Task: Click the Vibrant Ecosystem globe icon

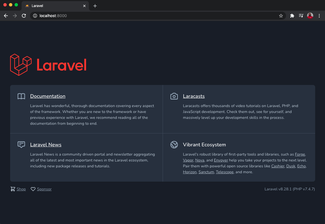Action: [x=174, y=145]
